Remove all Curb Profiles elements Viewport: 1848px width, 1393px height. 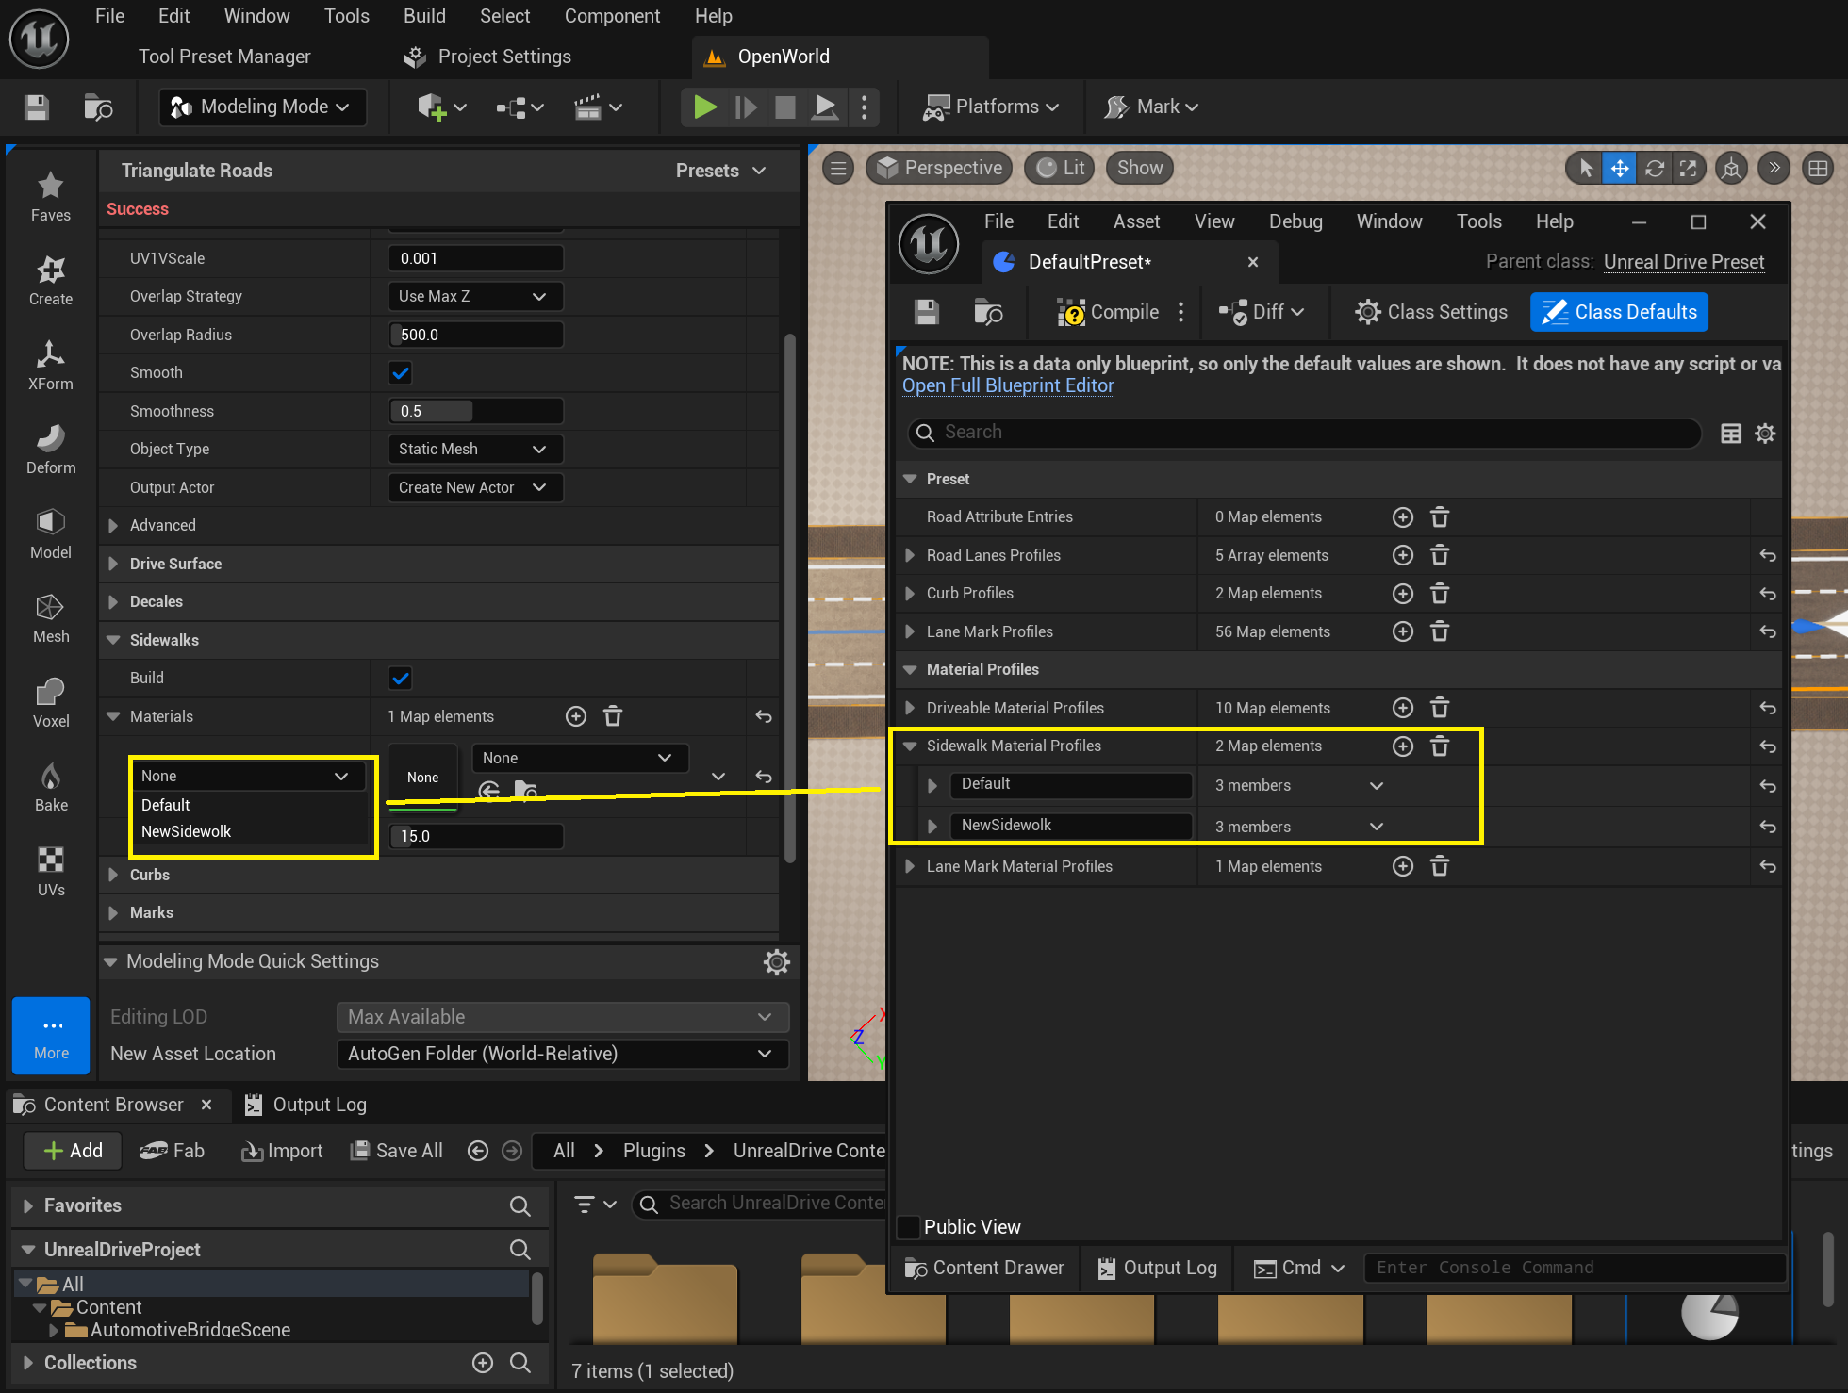1440,594
